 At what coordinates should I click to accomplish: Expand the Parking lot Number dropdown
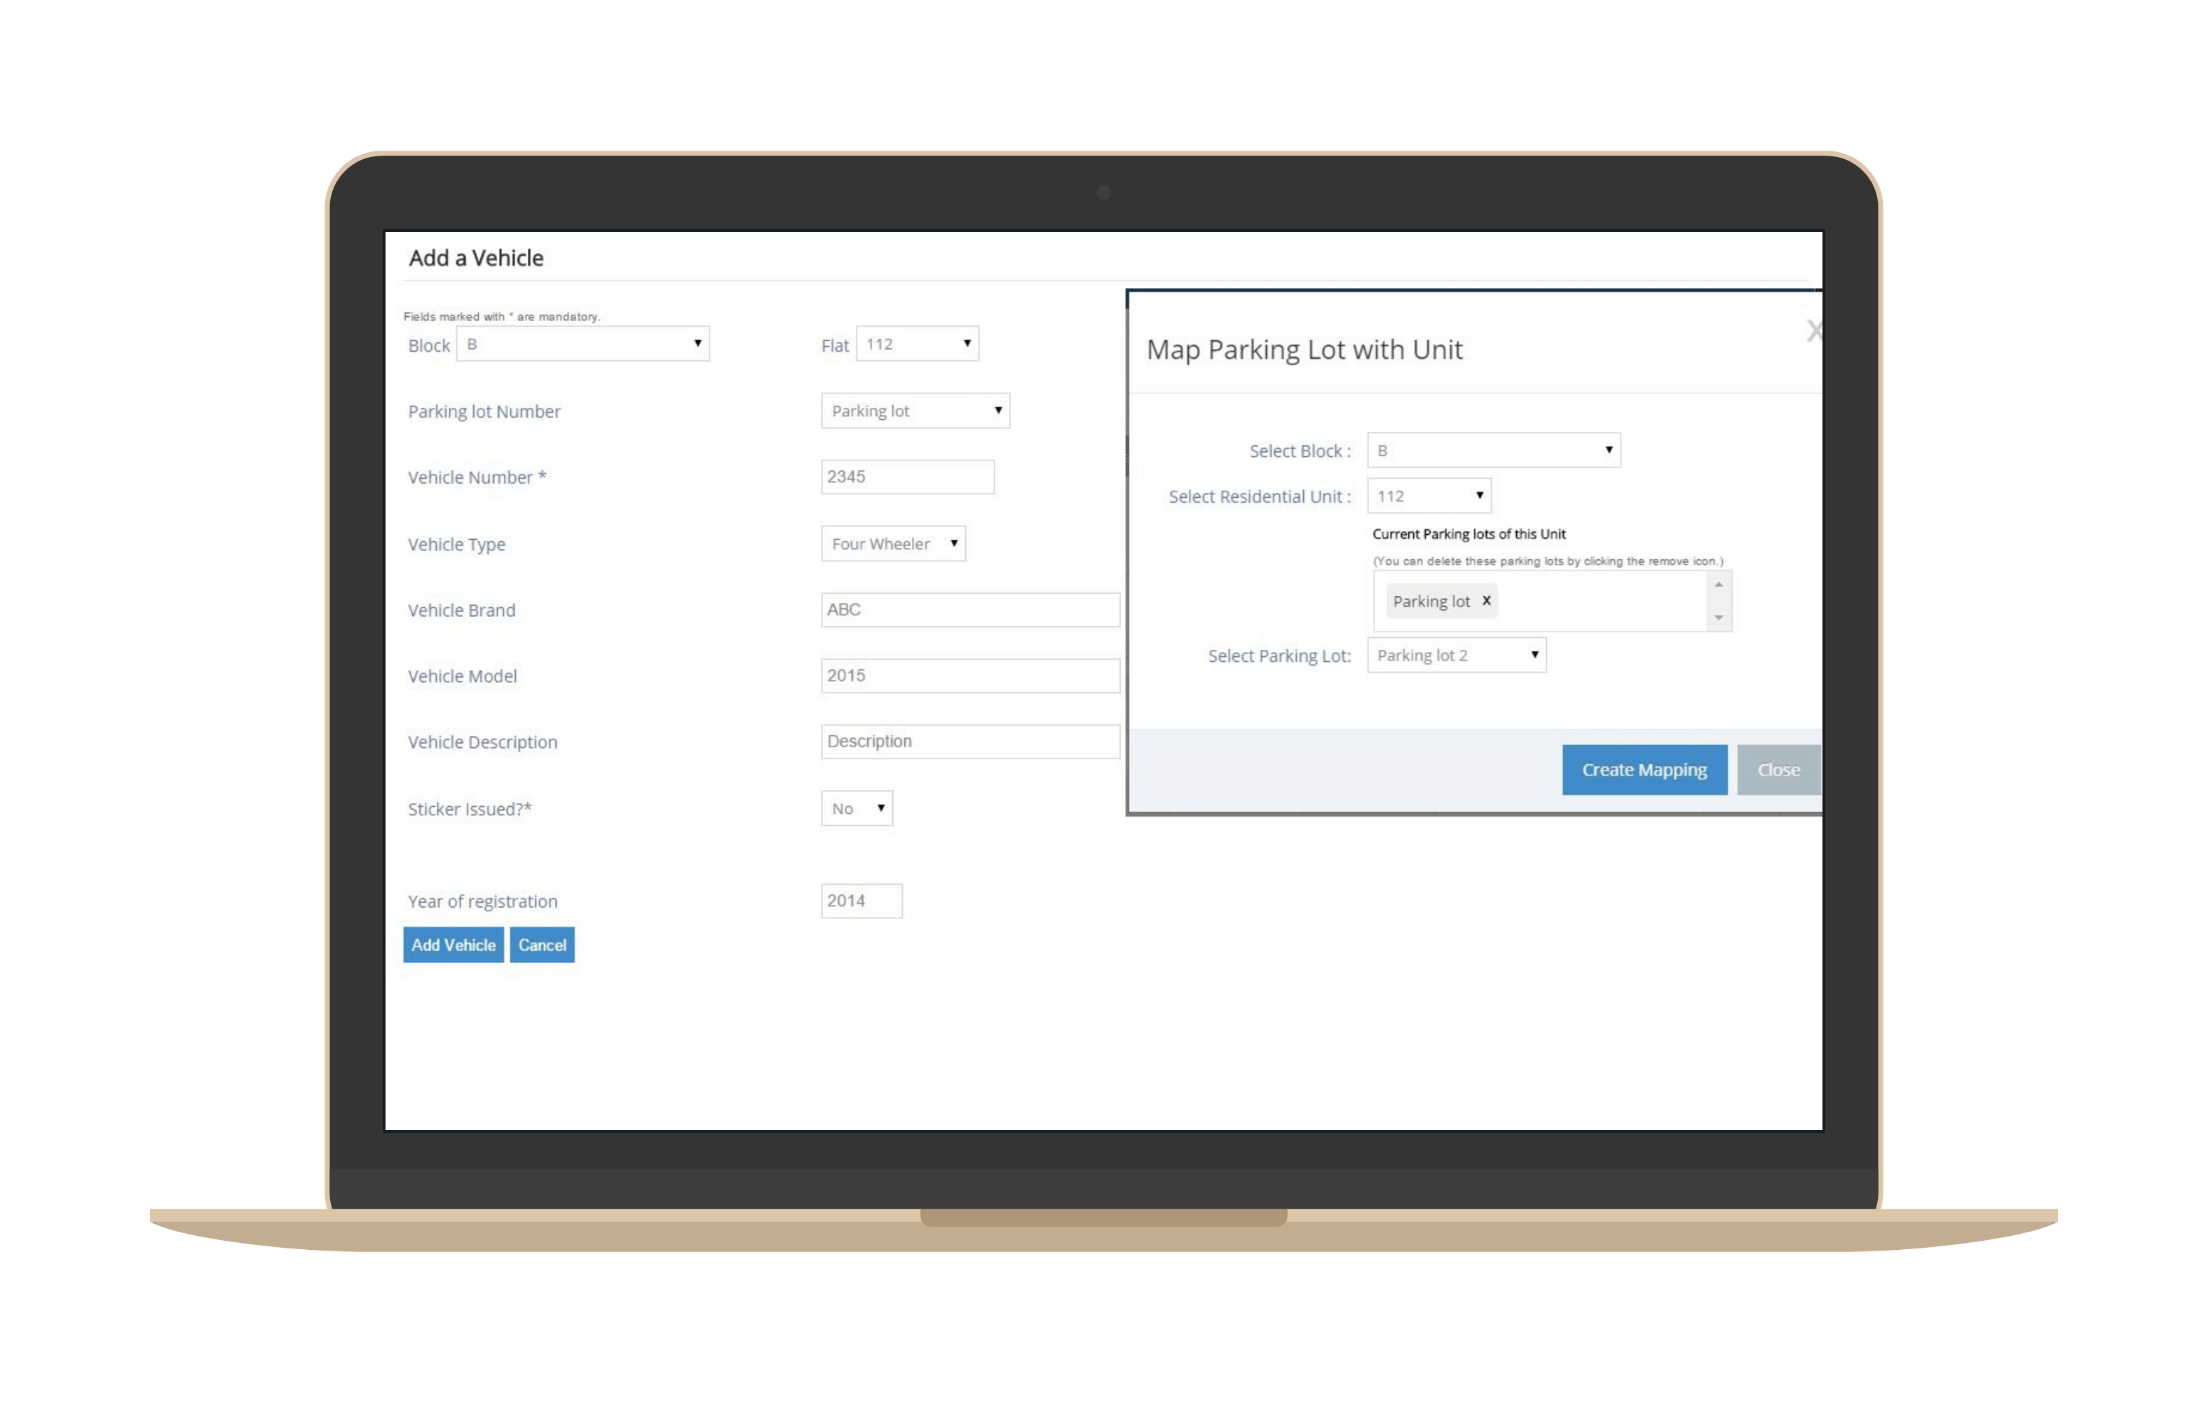pyautogui.click(x=915, y=411)
